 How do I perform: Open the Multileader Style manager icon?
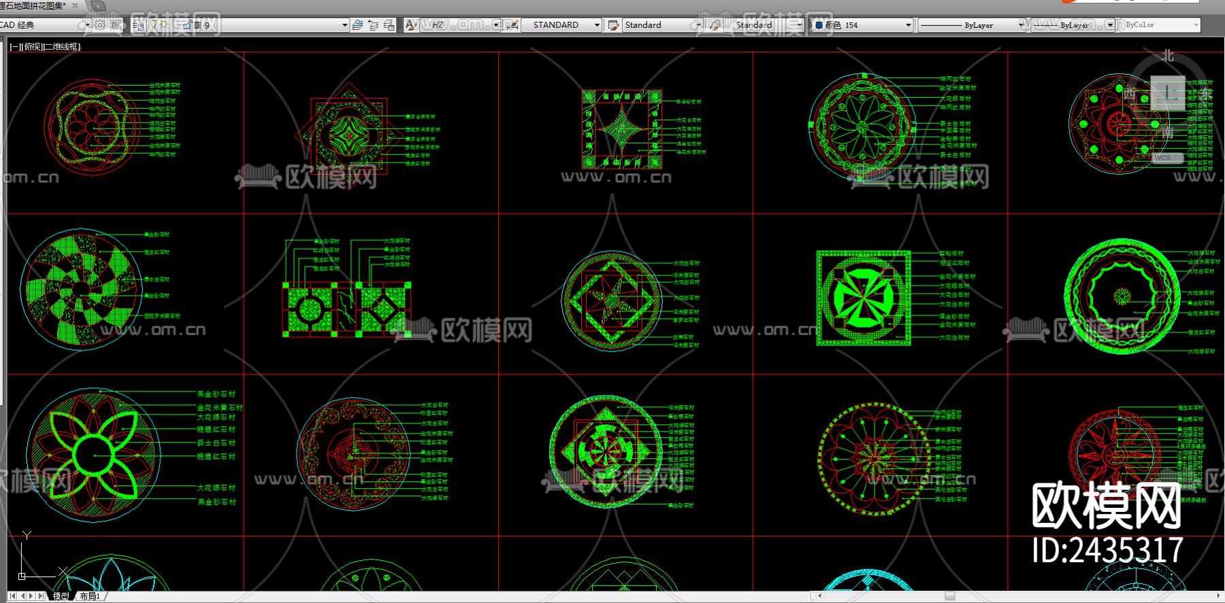point(715,25)
